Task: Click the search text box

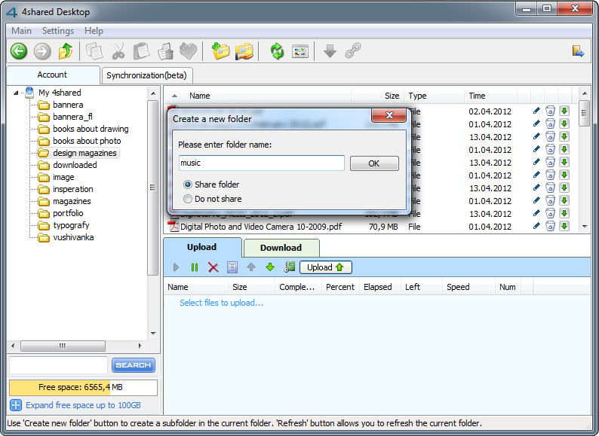Action: point(58,365)
